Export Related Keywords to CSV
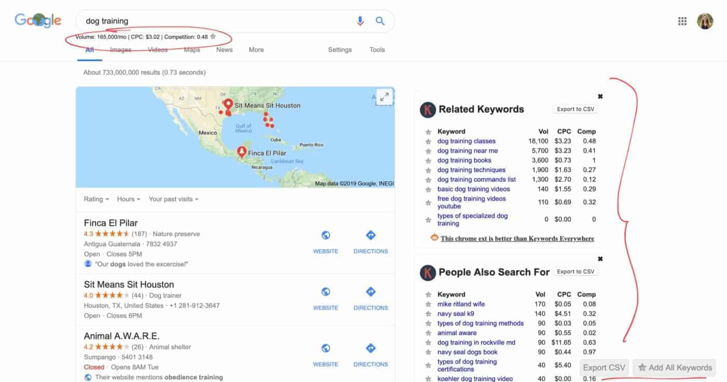Image resolution: width=727 pixels, height=382 pixels. click(x=575, y=109)
